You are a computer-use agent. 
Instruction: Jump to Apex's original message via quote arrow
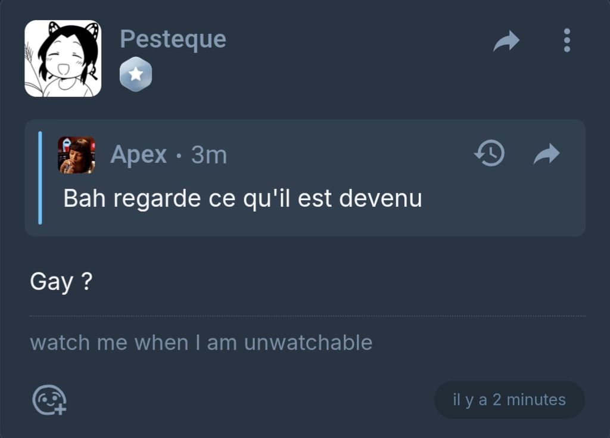click(x=546, y=154)
